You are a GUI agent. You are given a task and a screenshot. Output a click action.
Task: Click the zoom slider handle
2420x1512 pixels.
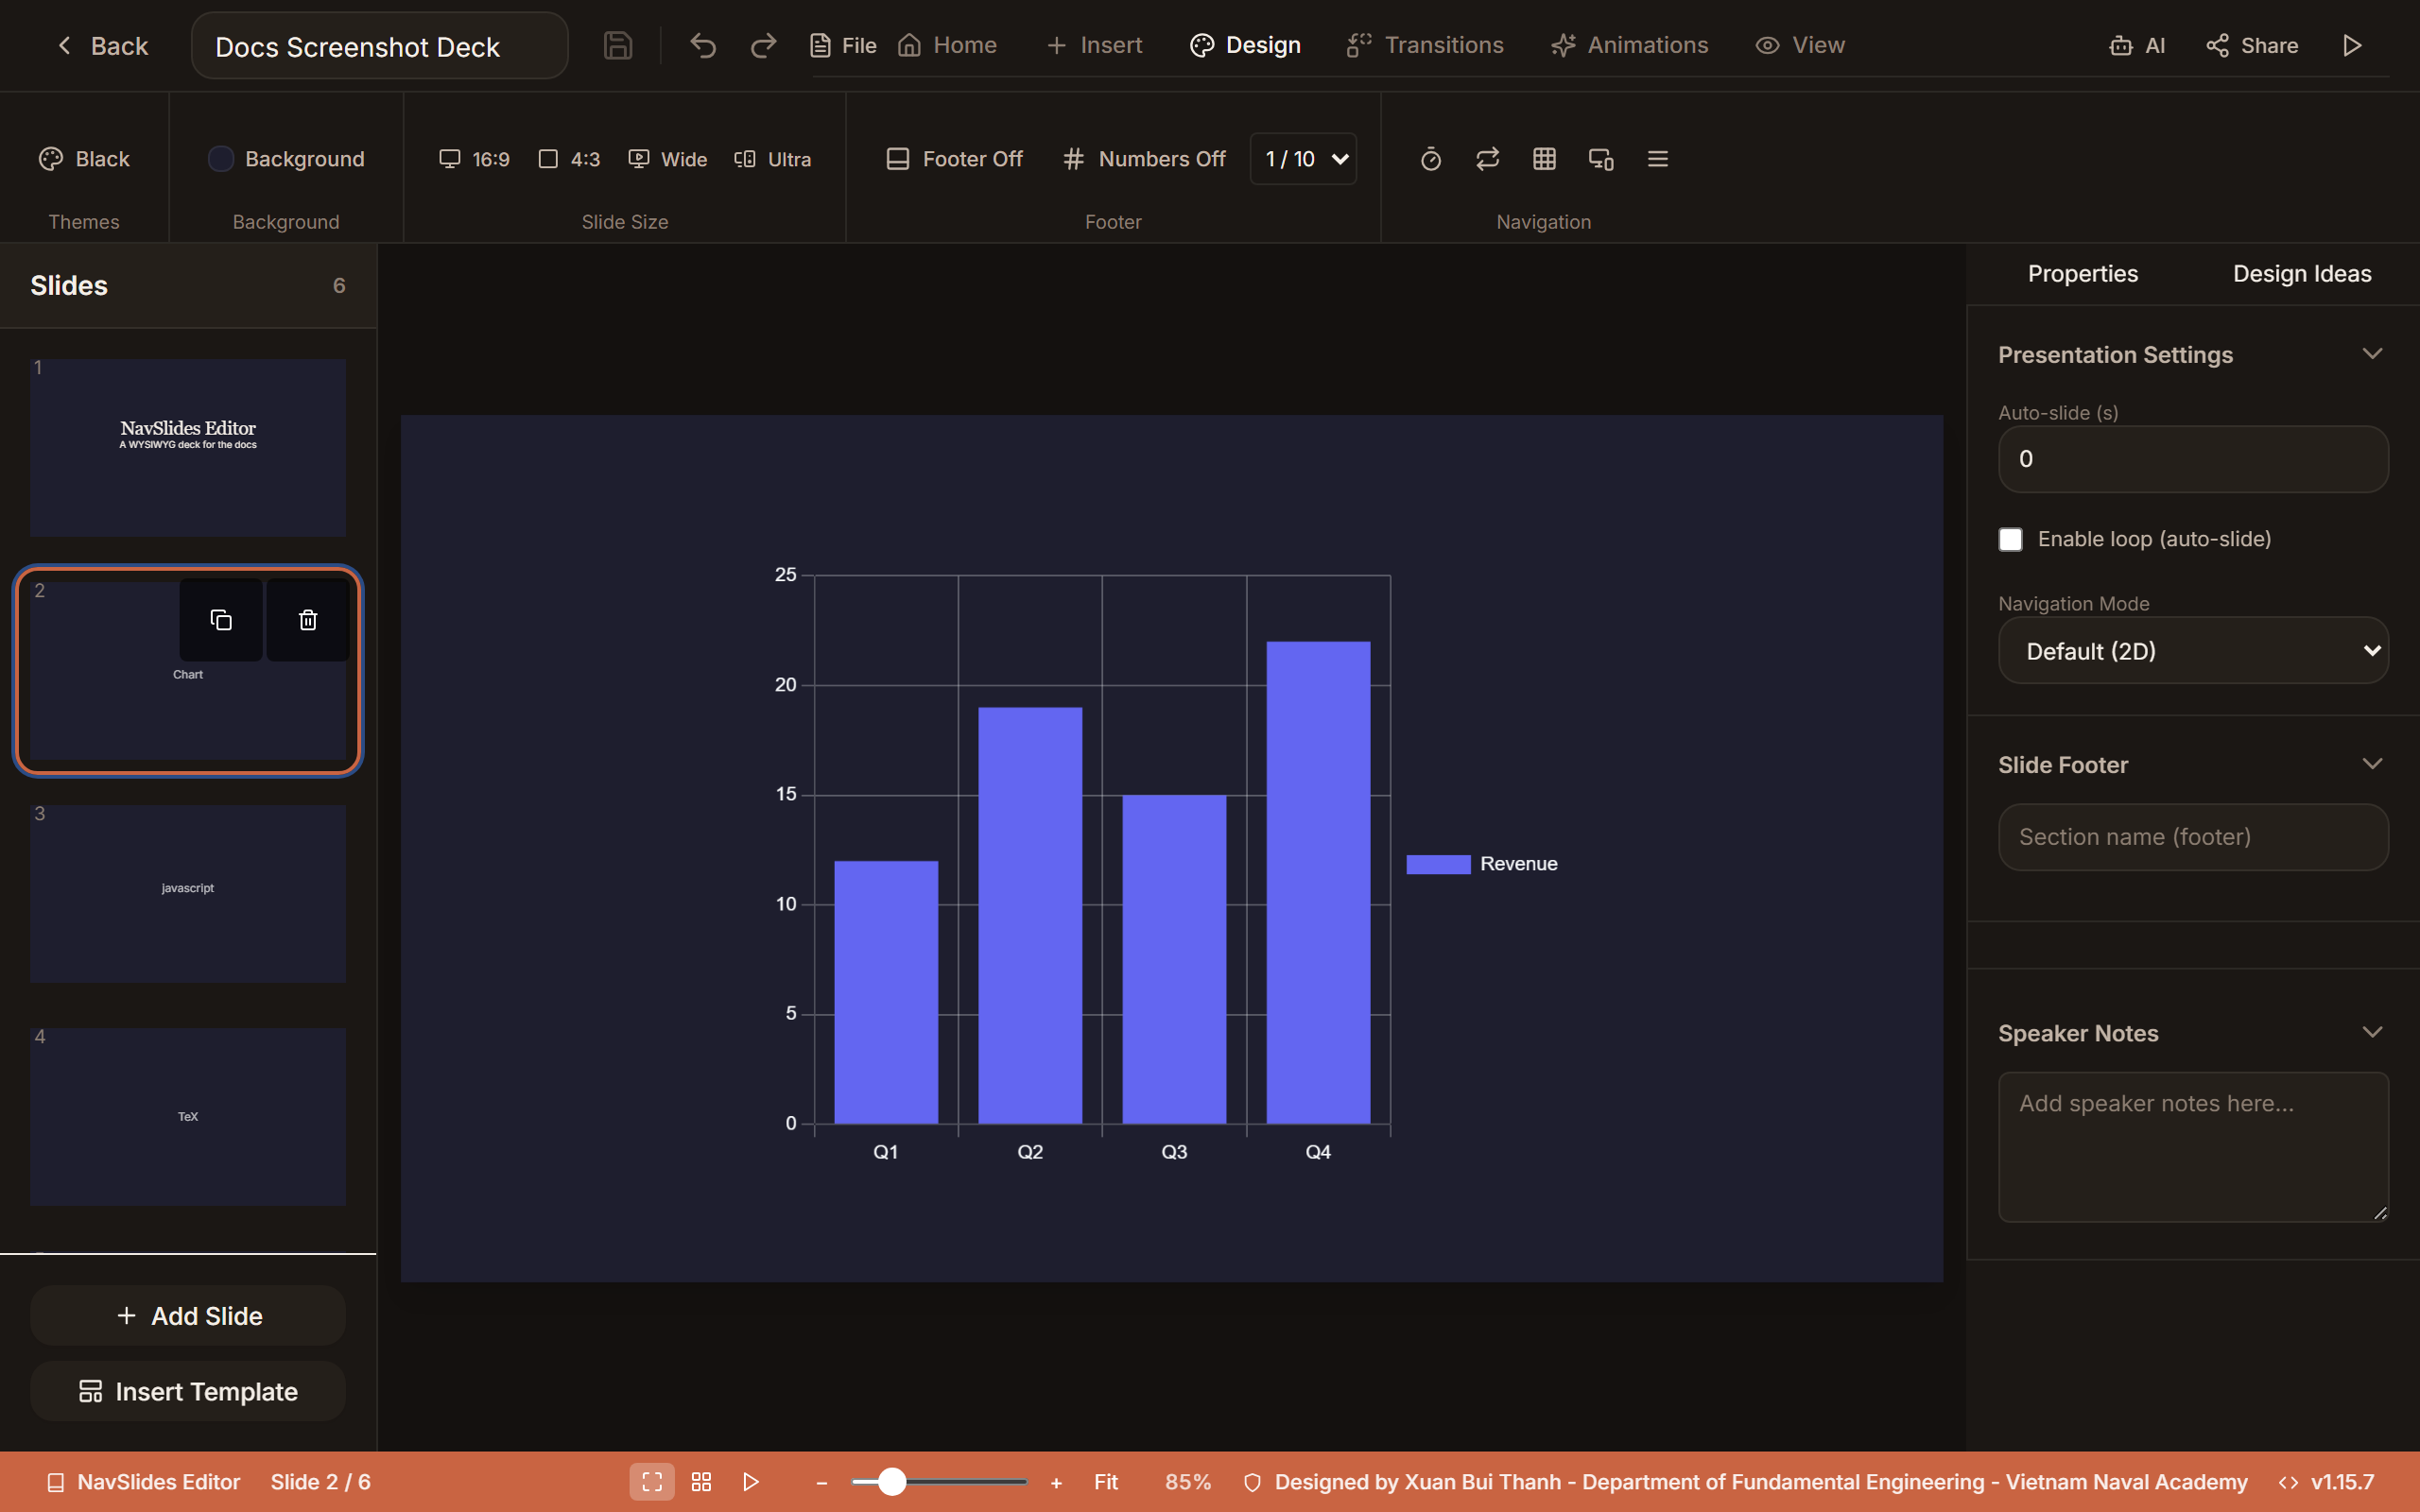coord(892,1482)
